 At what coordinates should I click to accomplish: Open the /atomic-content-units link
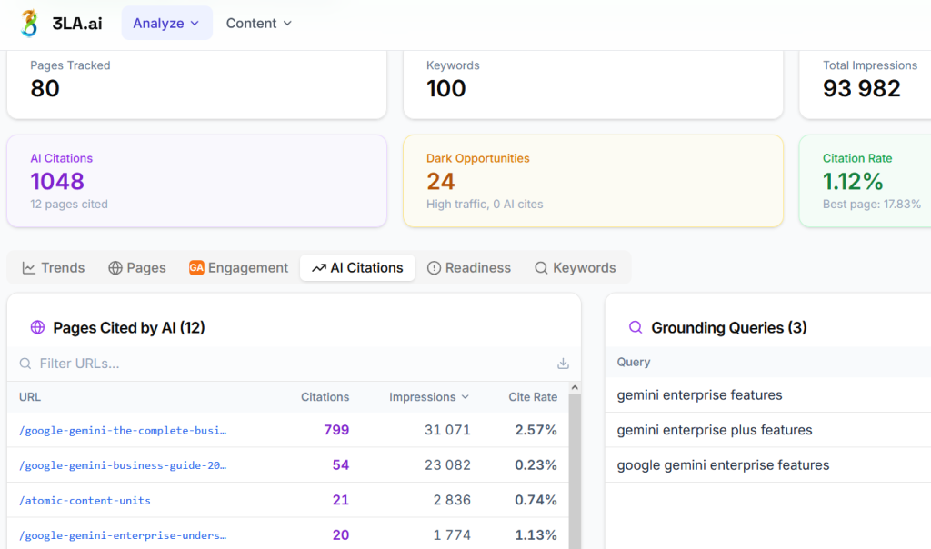coord(85,500)
